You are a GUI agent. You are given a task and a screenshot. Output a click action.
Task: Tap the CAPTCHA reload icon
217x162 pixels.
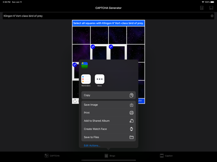click(75, 101)
